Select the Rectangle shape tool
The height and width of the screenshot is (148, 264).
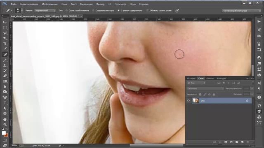pyautogui.click(x=5, y=113)
